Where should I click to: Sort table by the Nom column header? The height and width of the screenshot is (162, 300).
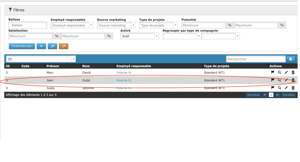(x=86, y=66)
